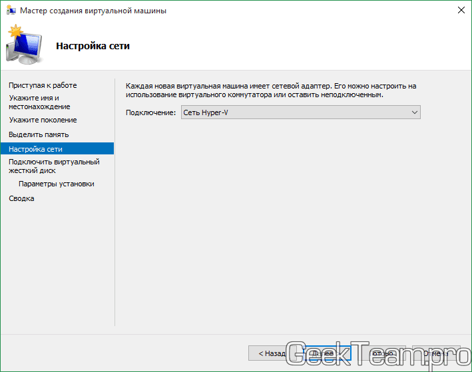
Task: Click the Настройка сети page heading
Action: tap(93, 46)
